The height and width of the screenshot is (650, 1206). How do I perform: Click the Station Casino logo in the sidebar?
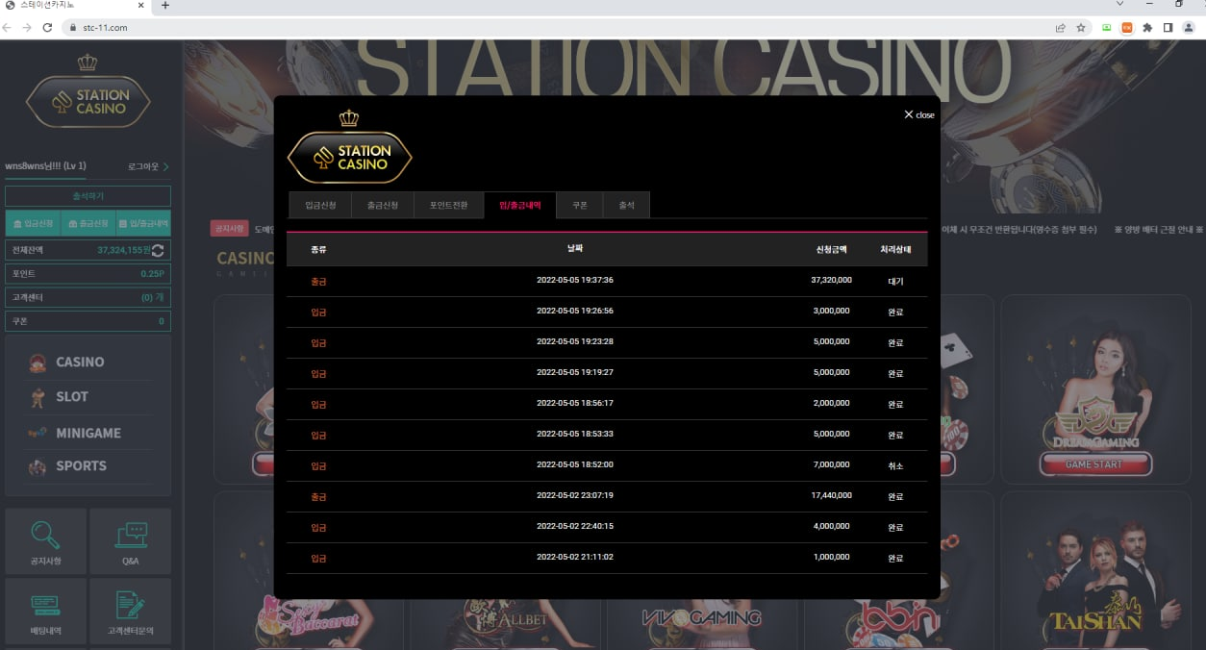88,93
